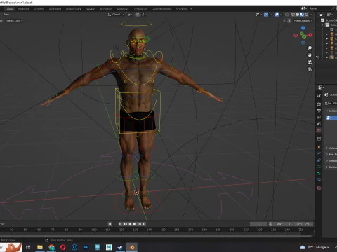The width and height of the screenshot is (337, 252).
Task: Open the orange Object properties tab
Action: (319, 147)
